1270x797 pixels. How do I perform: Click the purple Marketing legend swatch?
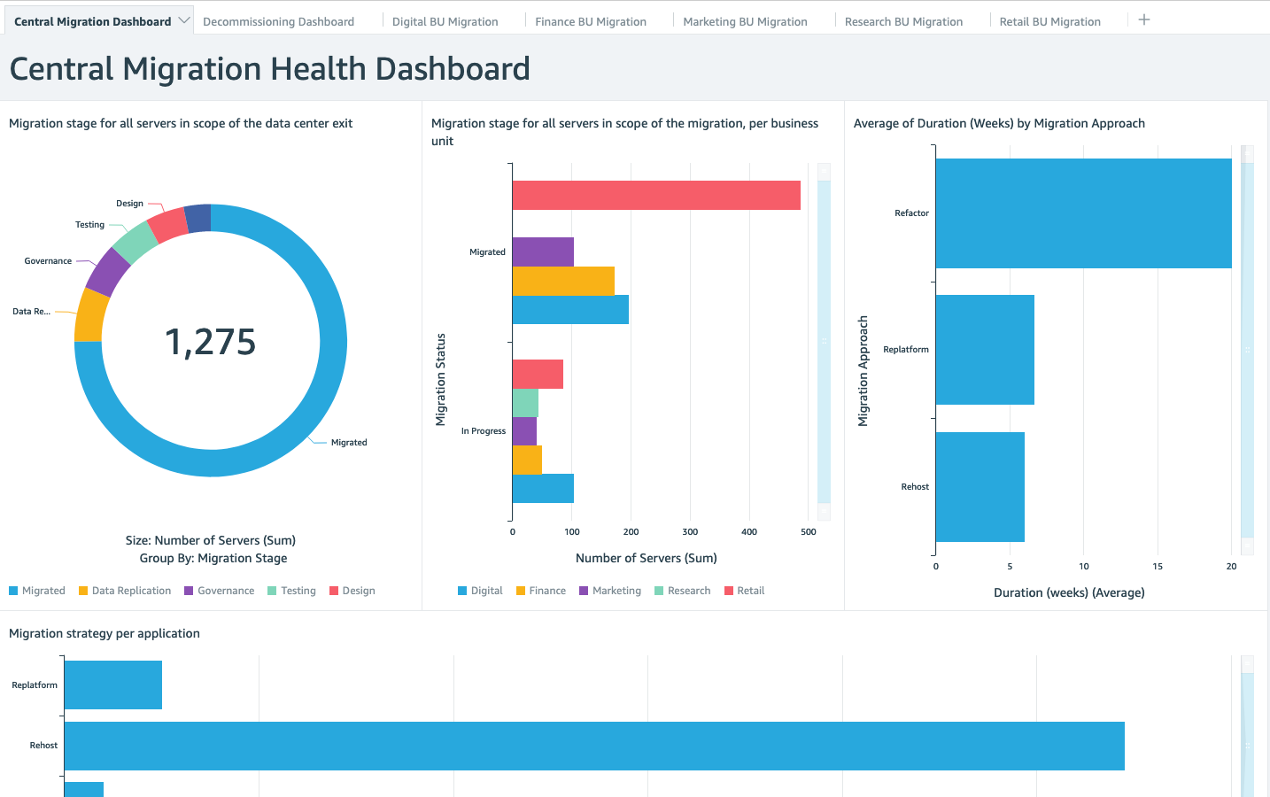[585, 590]
